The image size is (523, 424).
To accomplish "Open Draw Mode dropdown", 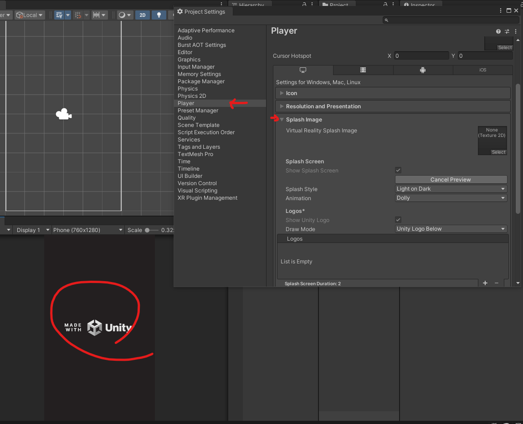I will pyautogui.click(x=451, y=229).
